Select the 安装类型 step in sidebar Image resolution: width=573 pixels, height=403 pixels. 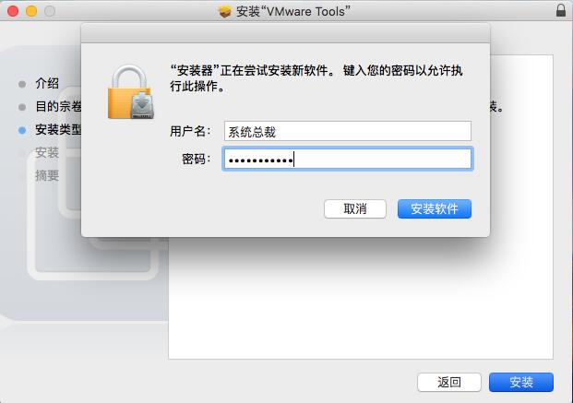pyautogui.click(x=58, y=129)
